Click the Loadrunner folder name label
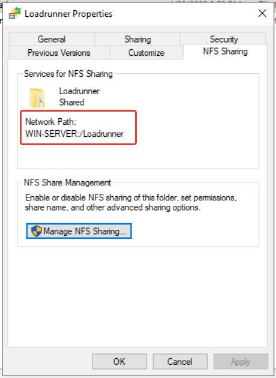This screenshot has height=378, width=276. (x=79, y=91)
